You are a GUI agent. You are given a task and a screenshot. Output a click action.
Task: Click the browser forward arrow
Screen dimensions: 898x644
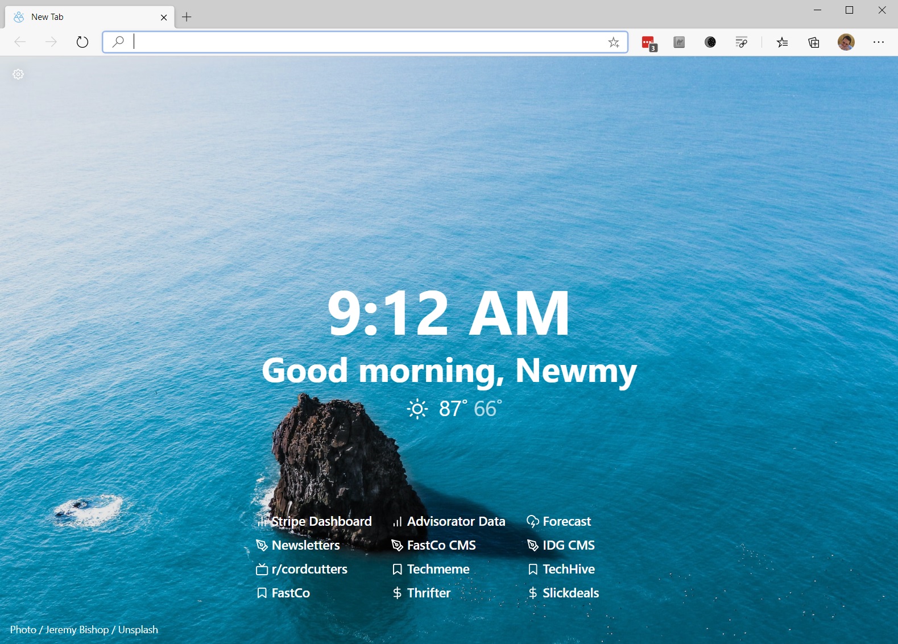[x=51, y=42]
